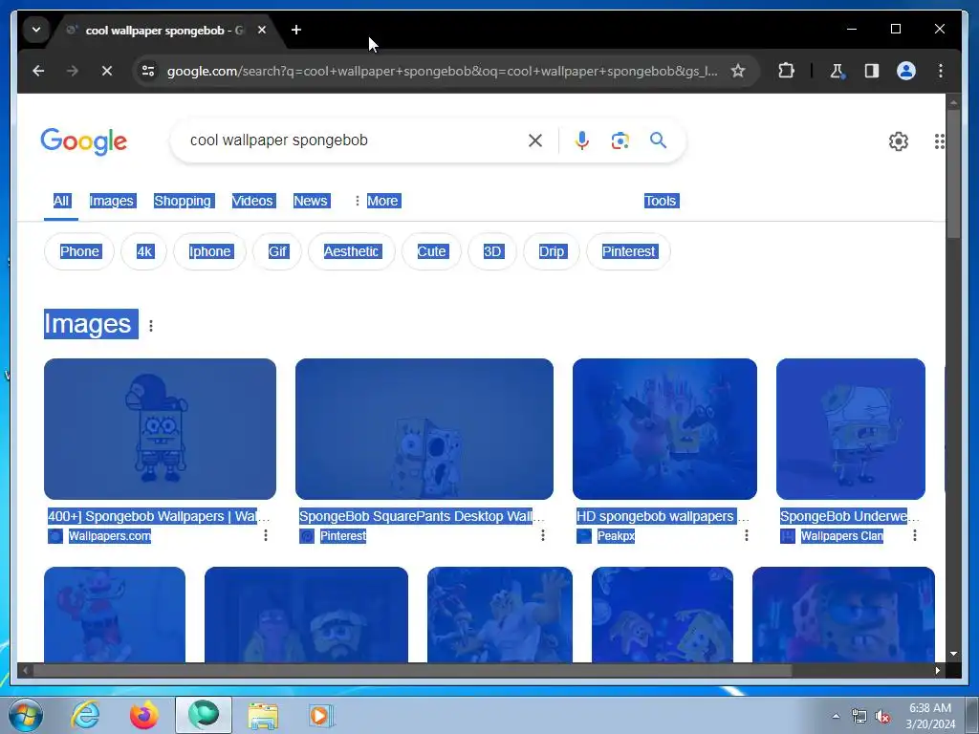Click the vertical scrollbar down arrow
This screenshot has width=979, height=734.
point(953,654)
